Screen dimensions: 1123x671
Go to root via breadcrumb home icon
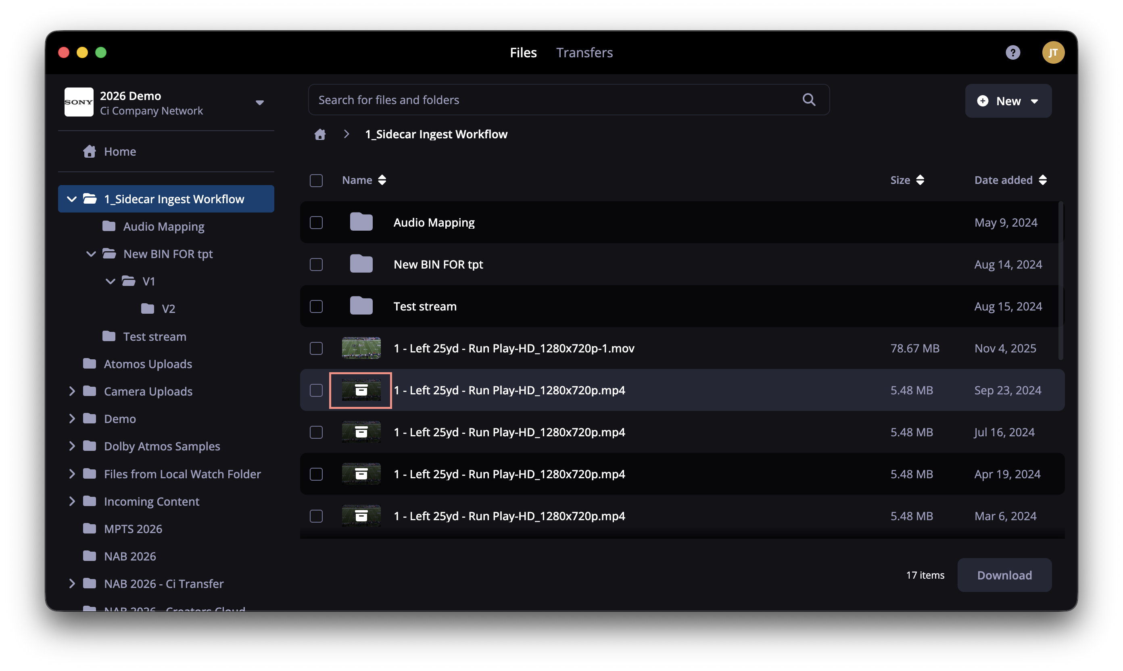[320, 134]
